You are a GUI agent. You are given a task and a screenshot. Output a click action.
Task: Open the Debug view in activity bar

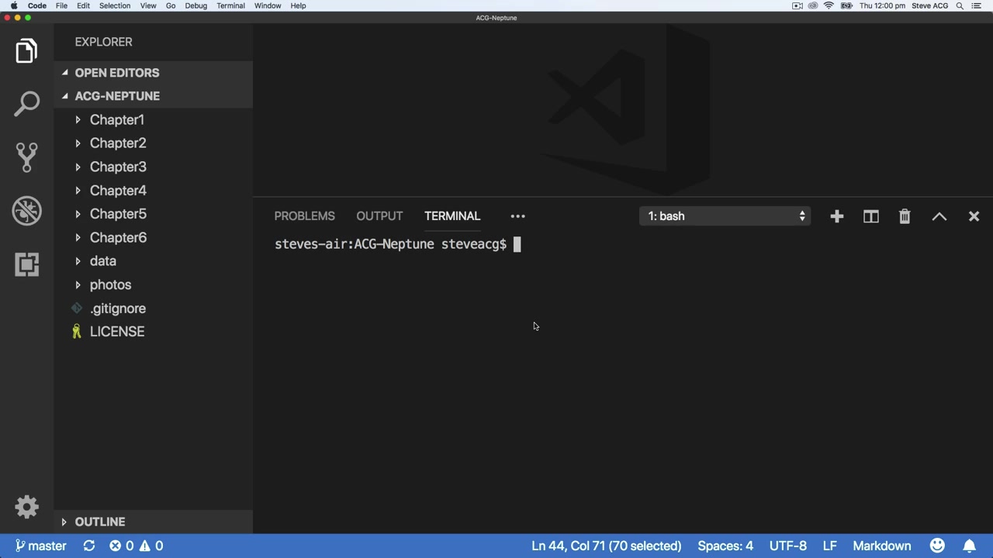pyautogui.click(x=26, y=211)
